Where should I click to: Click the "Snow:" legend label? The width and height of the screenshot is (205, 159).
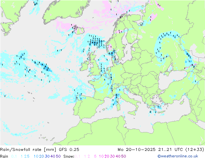(x=69, y=156)
